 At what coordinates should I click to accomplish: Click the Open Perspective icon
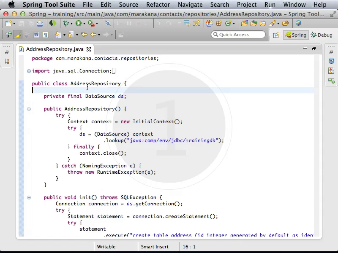click(276, 35)
